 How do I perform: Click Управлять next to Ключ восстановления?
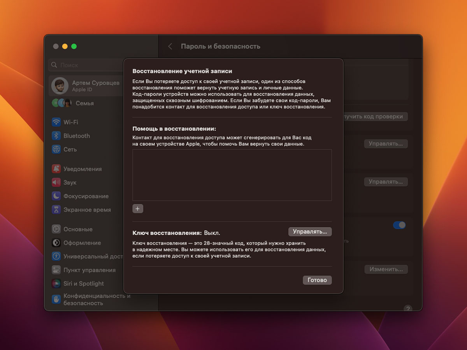(310, 232)
